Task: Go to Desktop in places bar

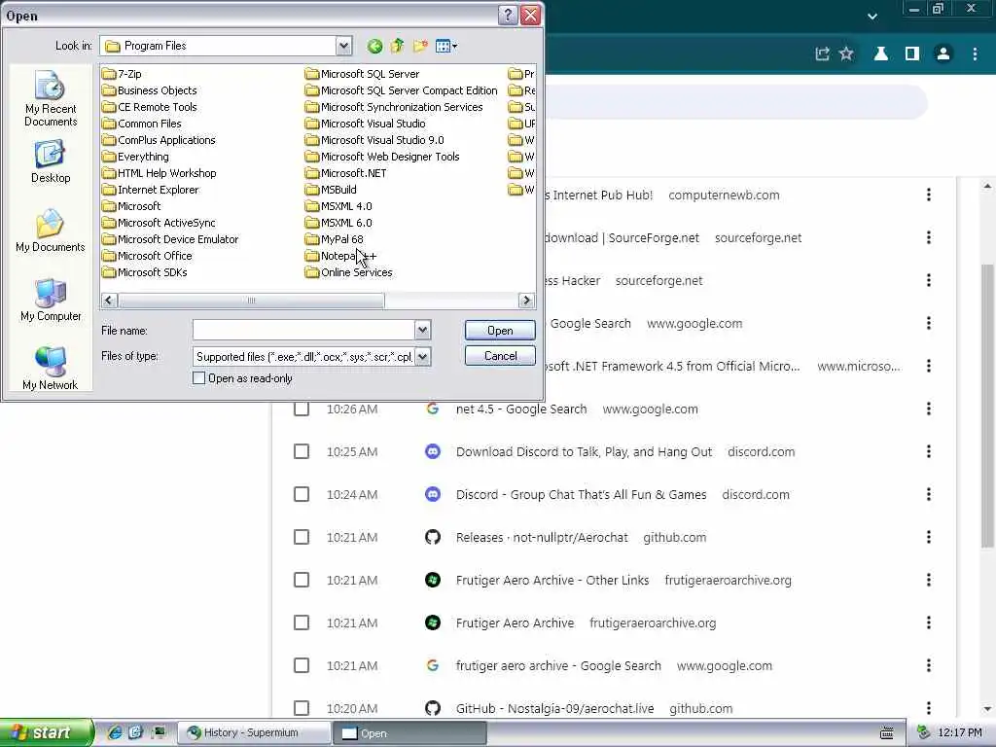Action: click(51, 162)
